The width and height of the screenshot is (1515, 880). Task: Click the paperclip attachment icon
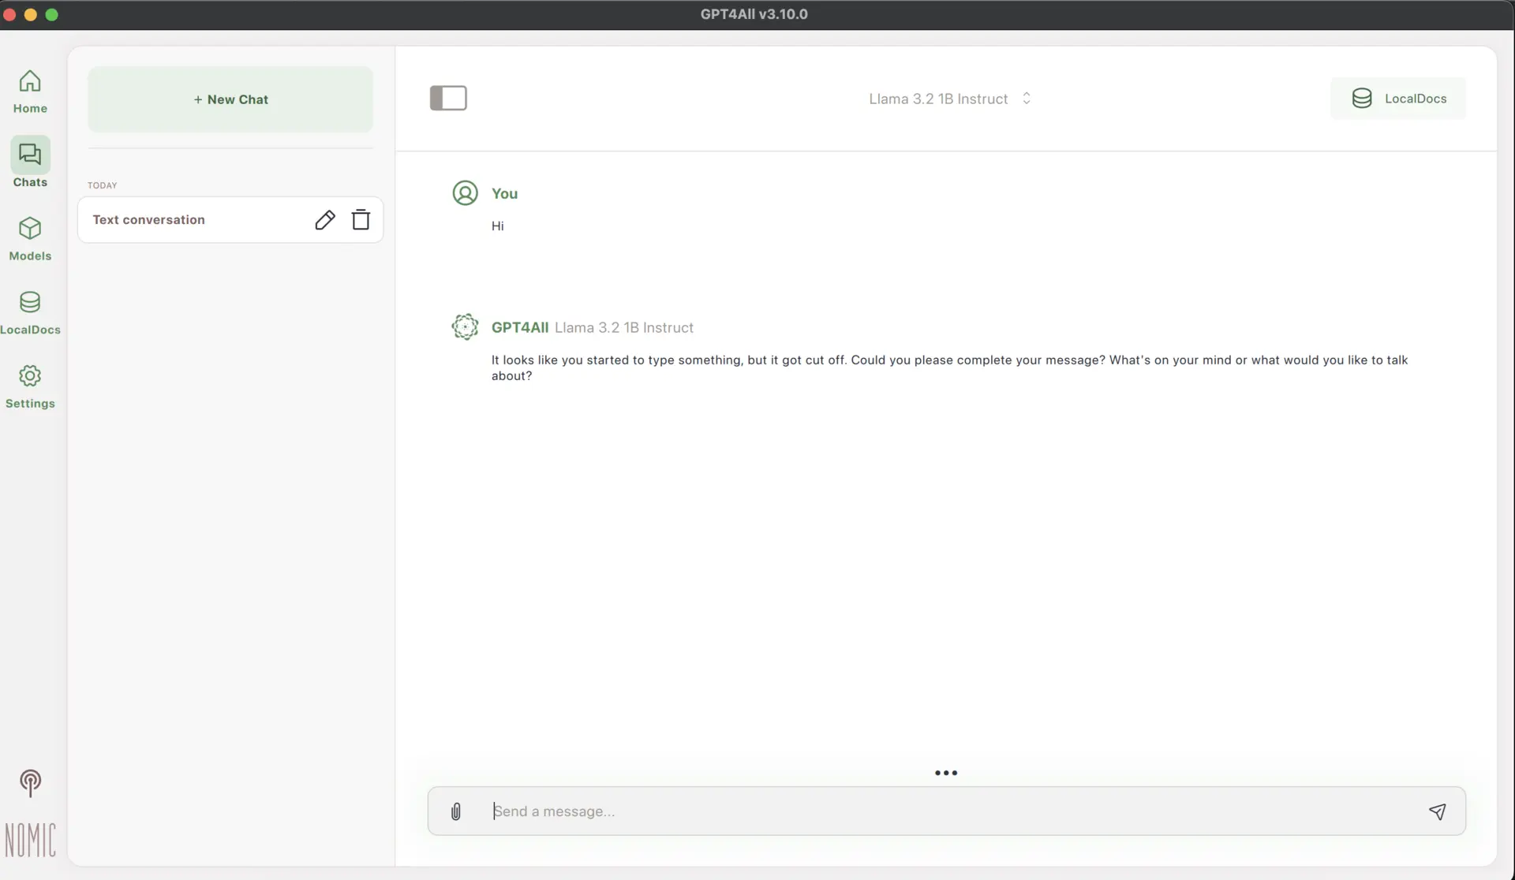coord(456,811)
